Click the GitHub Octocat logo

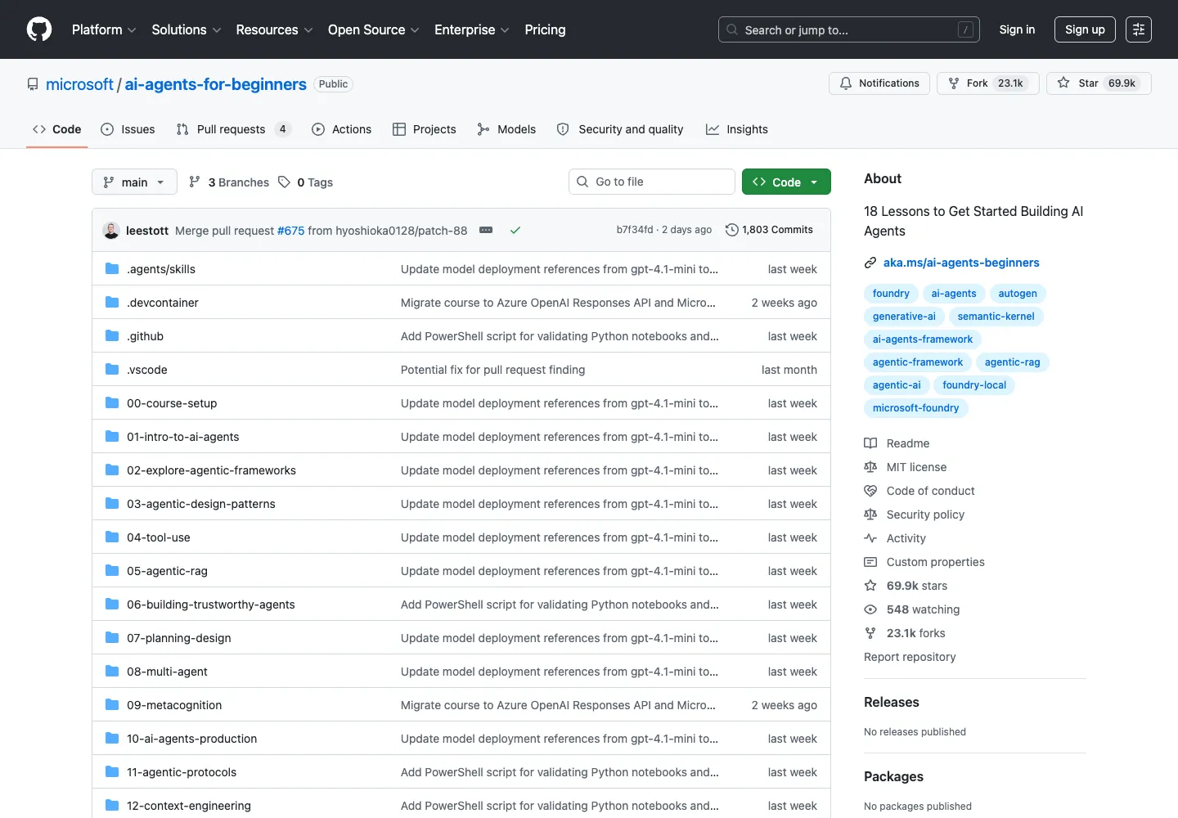39,29
